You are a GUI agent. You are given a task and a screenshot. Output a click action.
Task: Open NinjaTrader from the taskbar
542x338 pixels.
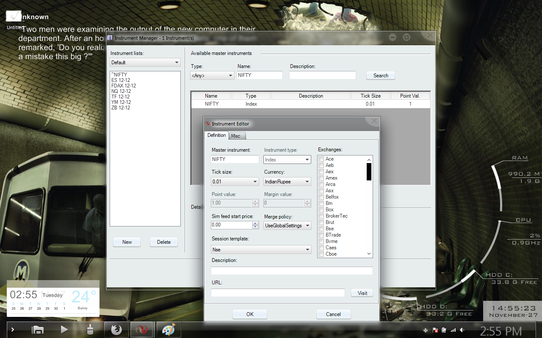point(142,330)
